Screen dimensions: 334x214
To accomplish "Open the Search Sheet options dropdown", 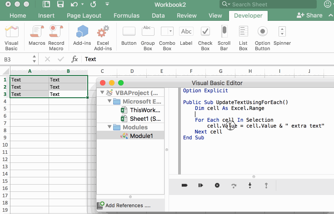I will click(x=229, y=4).
